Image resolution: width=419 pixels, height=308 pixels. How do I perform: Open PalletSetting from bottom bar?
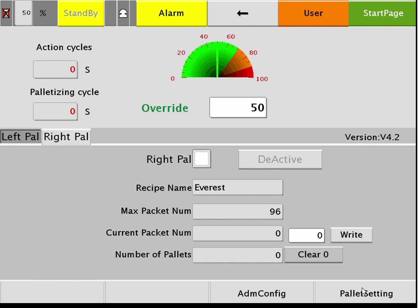click(x=366, y=293)
